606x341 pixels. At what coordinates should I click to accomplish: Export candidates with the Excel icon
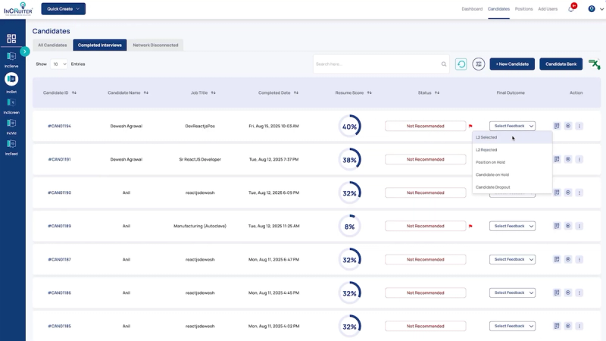pos(595,64)
